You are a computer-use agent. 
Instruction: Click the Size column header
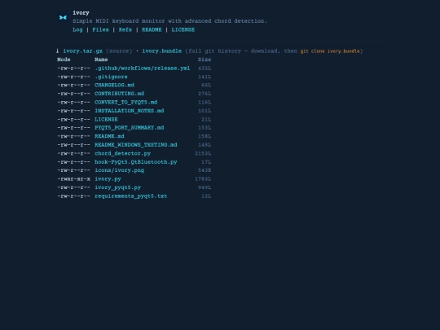pyautogui.click(x=205, y=59)
